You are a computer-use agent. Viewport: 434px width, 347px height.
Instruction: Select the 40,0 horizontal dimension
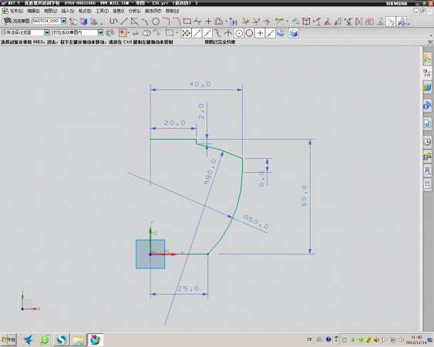pyautogui.click(x=200, y=83)
